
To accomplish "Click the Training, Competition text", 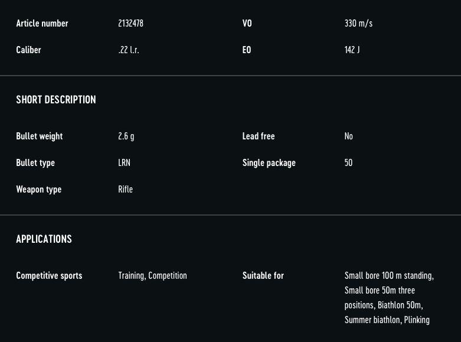I will click(152, 275).
